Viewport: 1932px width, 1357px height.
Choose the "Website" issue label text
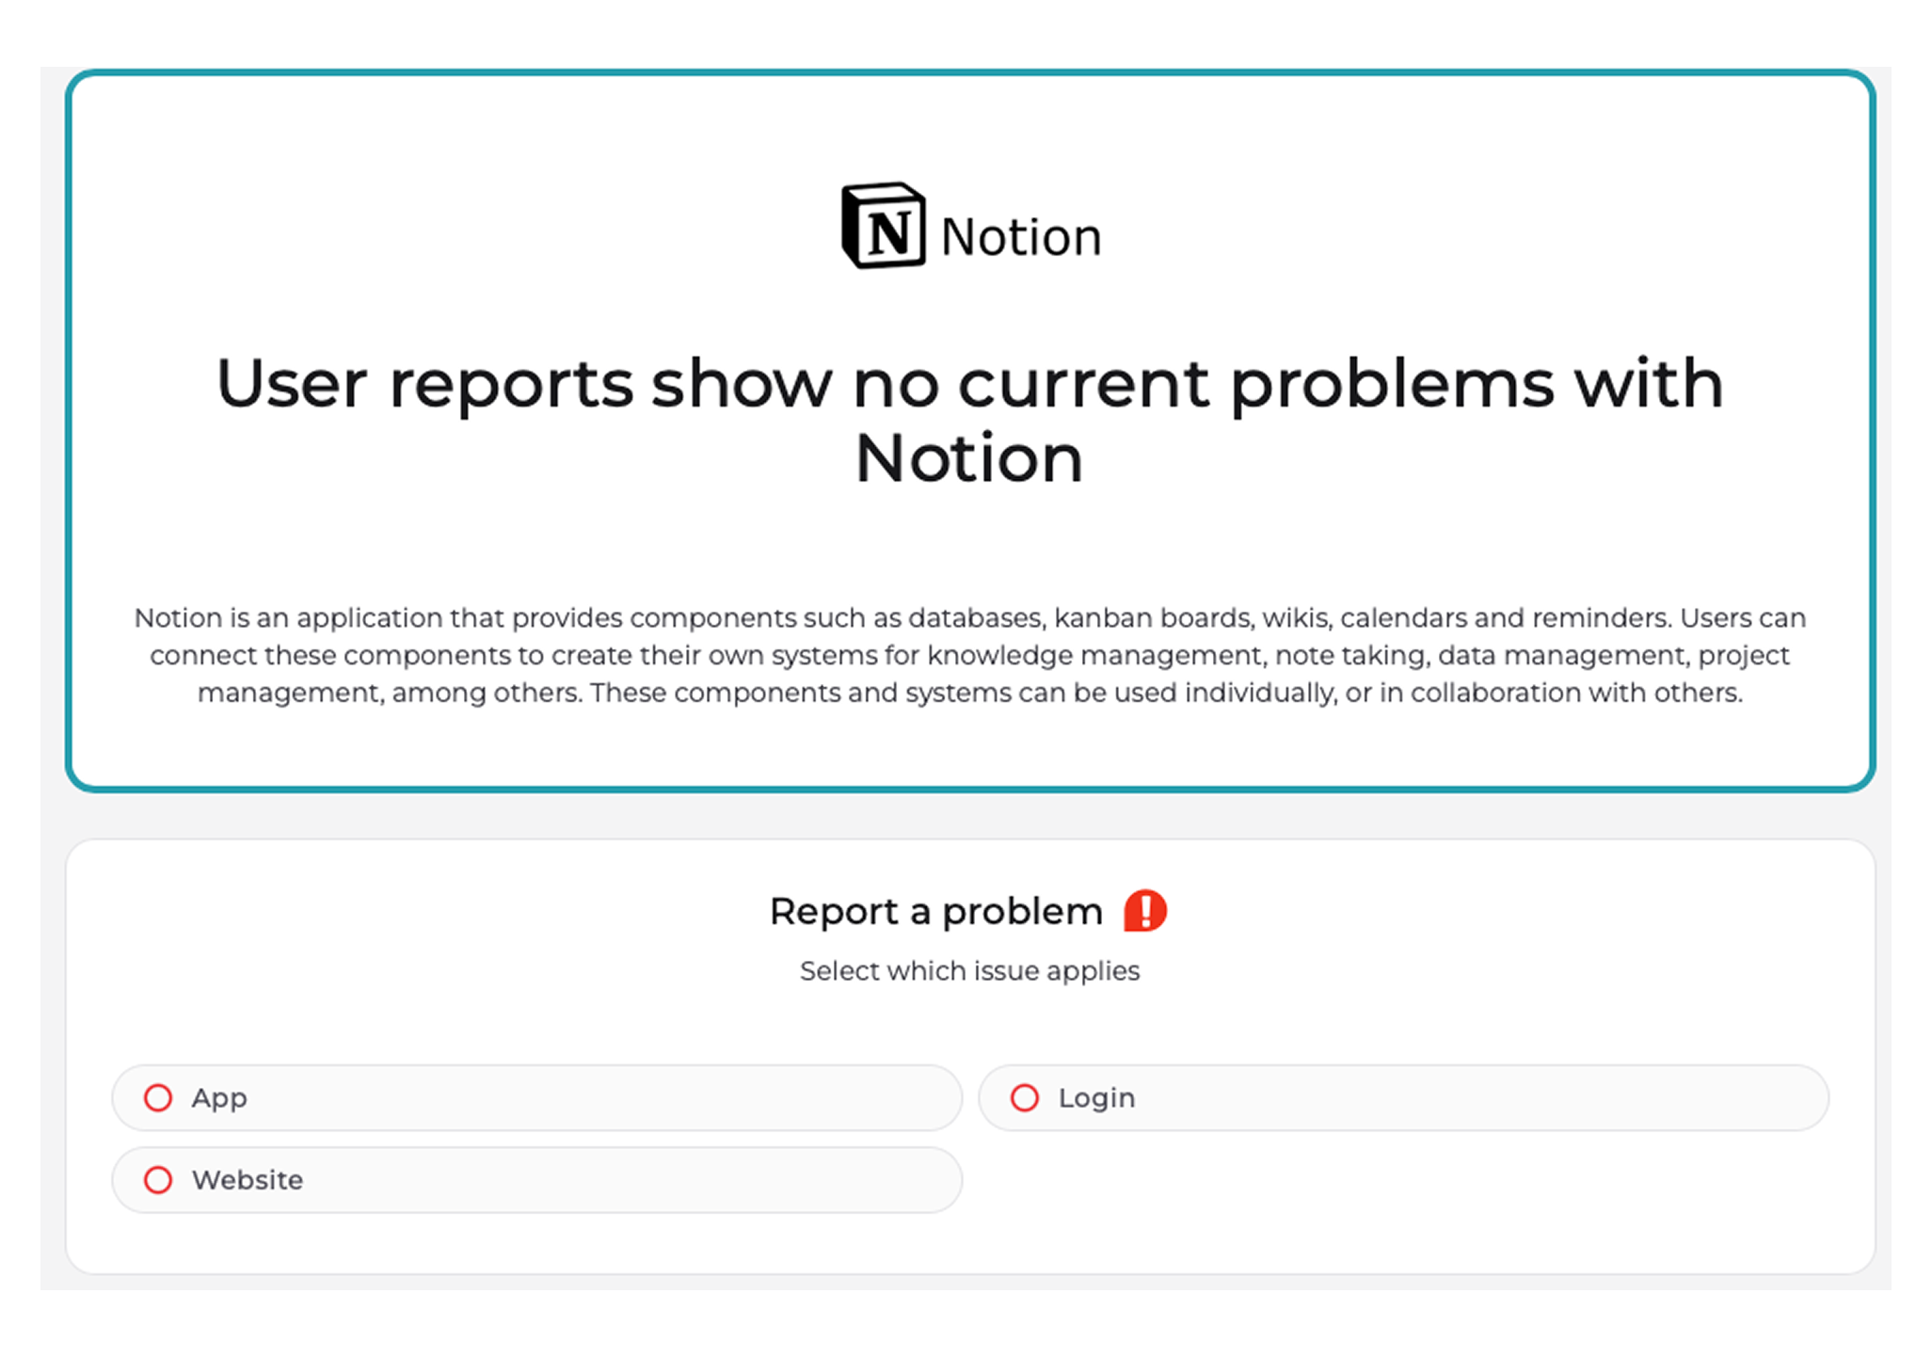247,1180
